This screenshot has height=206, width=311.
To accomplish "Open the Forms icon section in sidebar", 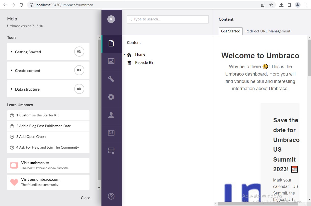I will point(111,151).
